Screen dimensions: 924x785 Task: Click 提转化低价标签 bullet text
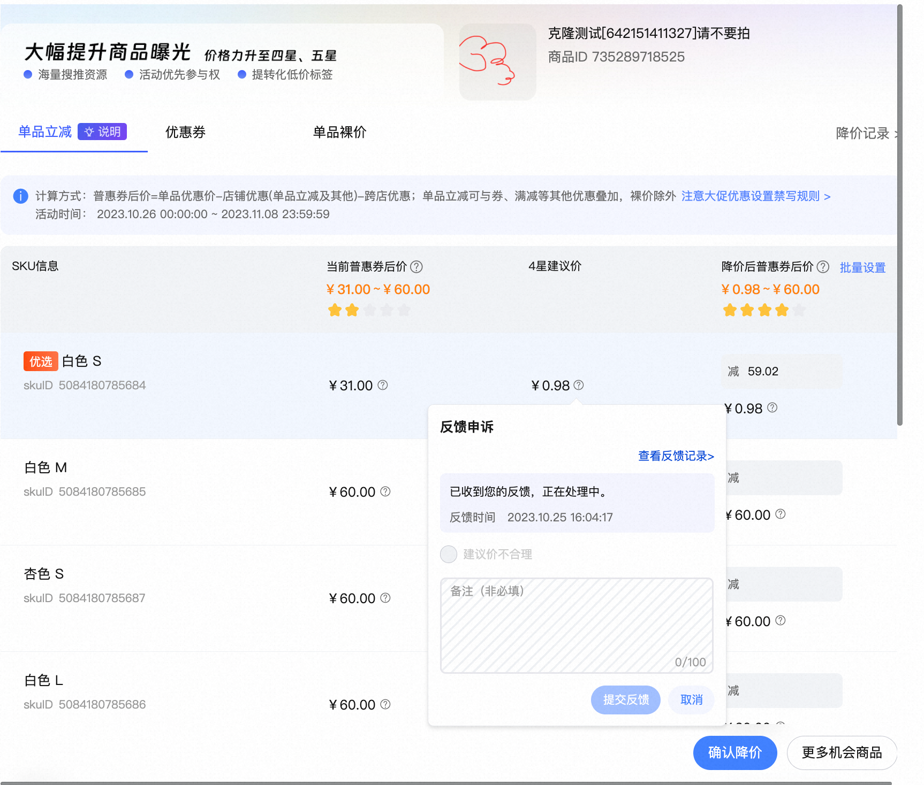(x=292, y=74)
